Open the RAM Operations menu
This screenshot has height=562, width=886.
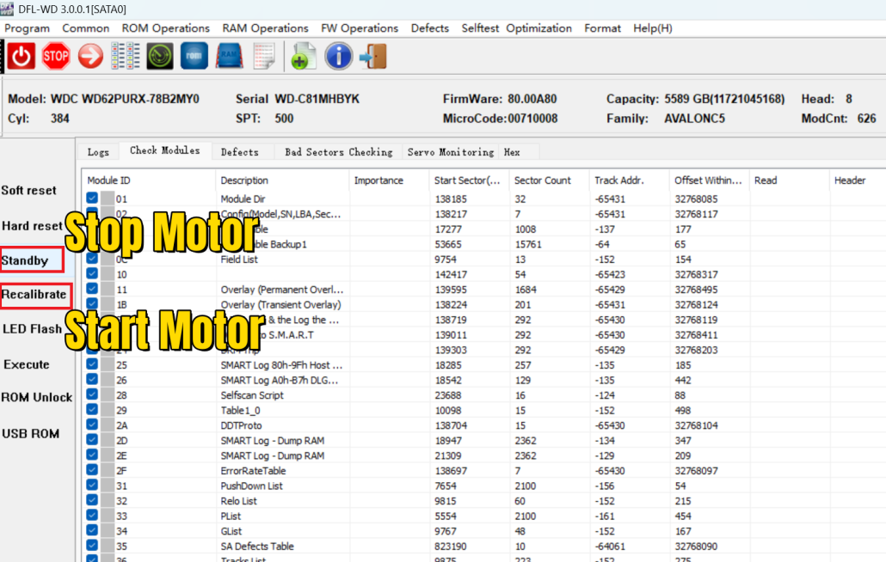click(x=265, y=28)
